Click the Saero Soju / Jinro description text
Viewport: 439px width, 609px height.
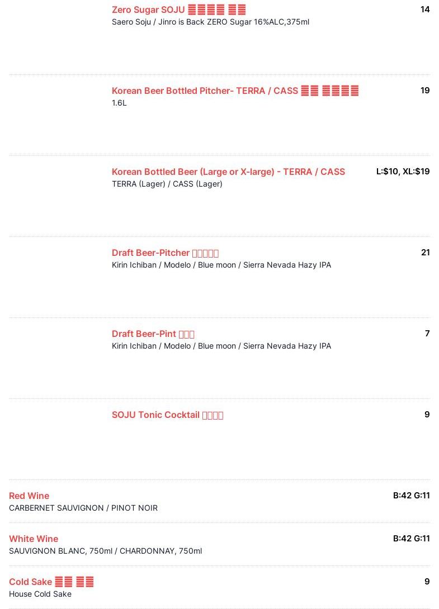pos(210,22)
